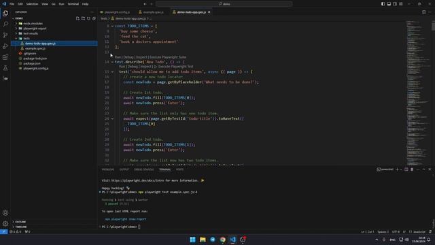This screenshot has width=435, height=245.
Task: Open Google Chrome from taskbar
Action: 222,240
